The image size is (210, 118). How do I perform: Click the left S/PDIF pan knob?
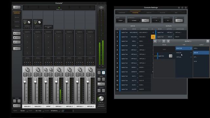pos(46,70)
